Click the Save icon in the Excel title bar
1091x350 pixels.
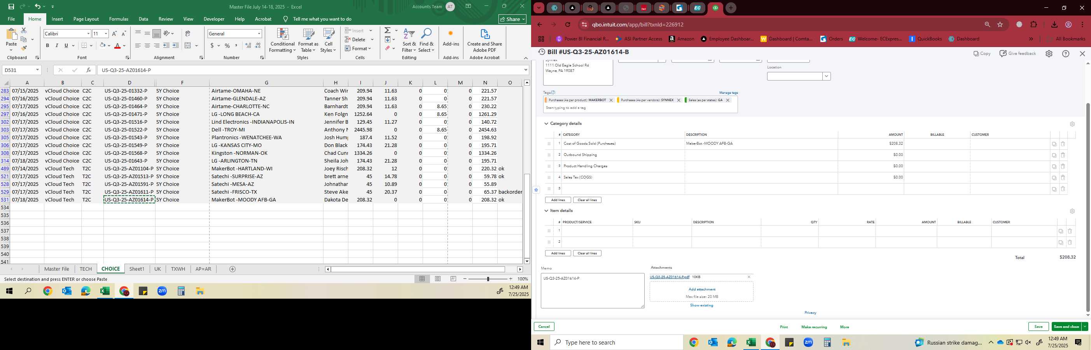pyautogui.click(x=11, y=6)
